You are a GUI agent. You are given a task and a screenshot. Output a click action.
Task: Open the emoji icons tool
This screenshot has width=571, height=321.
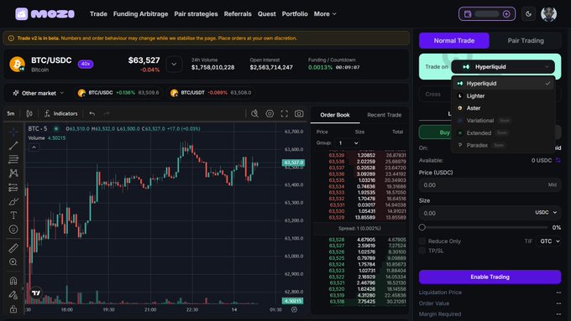pyautogui.click(x=13, y=229)
